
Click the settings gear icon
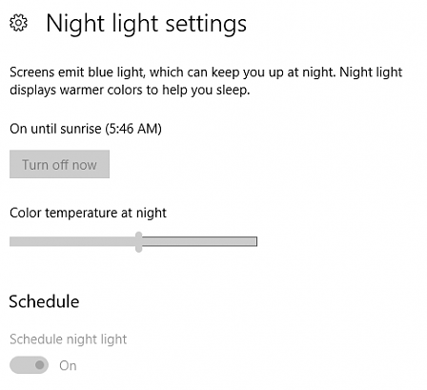18,23
